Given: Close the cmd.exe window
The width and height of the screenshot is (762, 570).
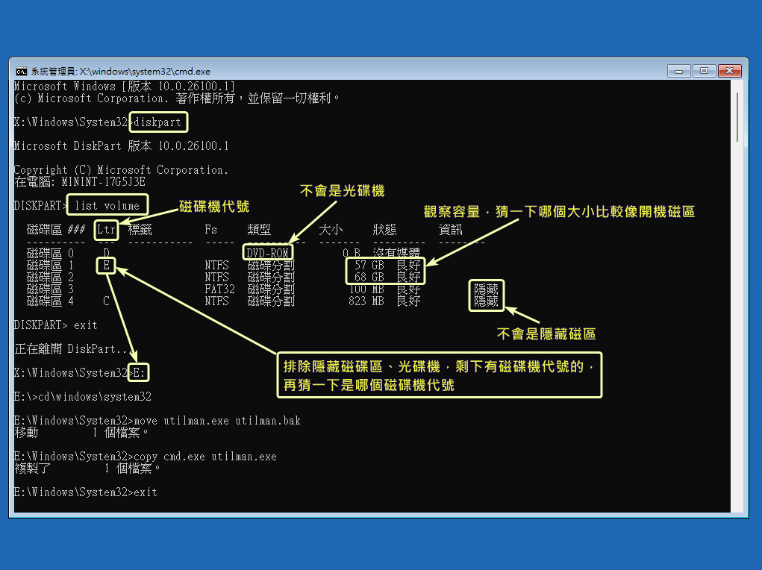Looking at the screenshot, I should click(x=729, y=71).
